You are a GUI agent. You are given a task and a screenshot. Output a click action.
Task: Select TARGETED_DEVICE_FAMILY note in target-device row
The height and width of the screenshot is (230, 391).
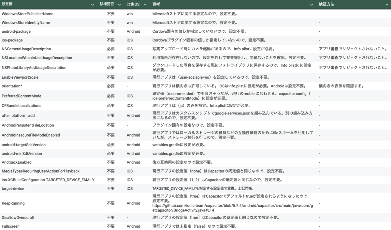[203, 189]
